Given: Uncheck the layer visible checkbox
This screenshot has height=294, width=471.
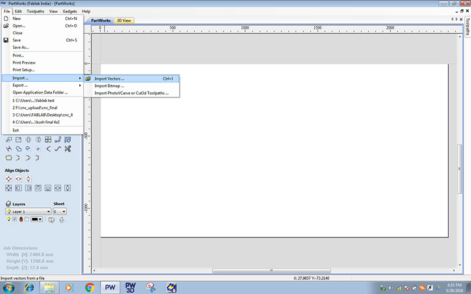Looking at the screenshot, I should [x=15, y=220].
